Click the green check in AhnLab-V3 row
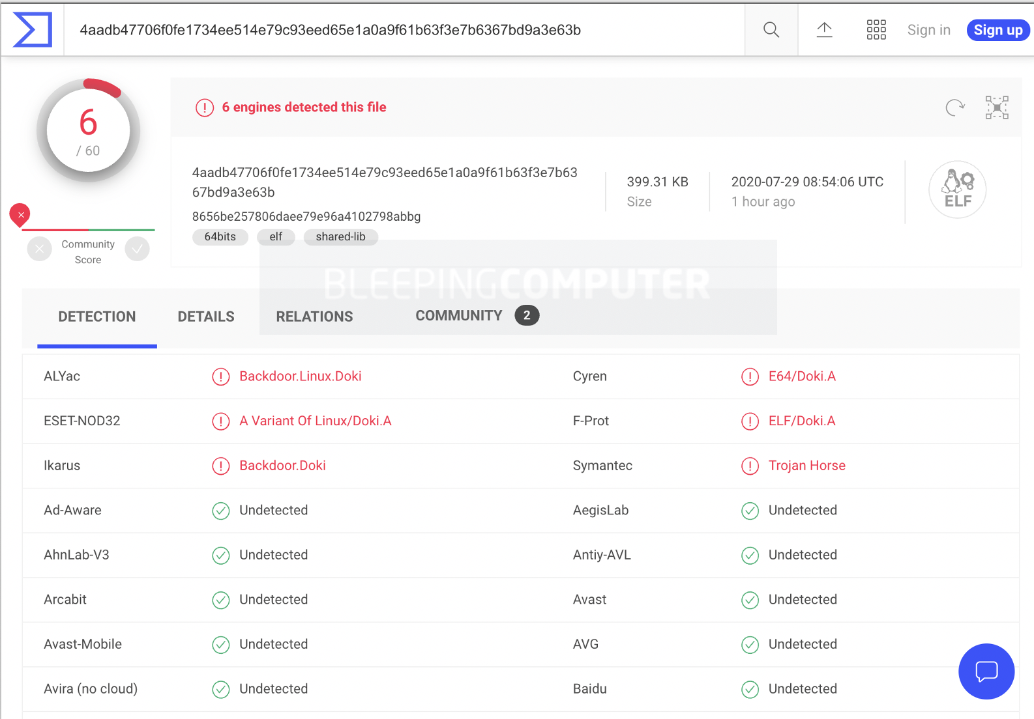 click(221, 556)
